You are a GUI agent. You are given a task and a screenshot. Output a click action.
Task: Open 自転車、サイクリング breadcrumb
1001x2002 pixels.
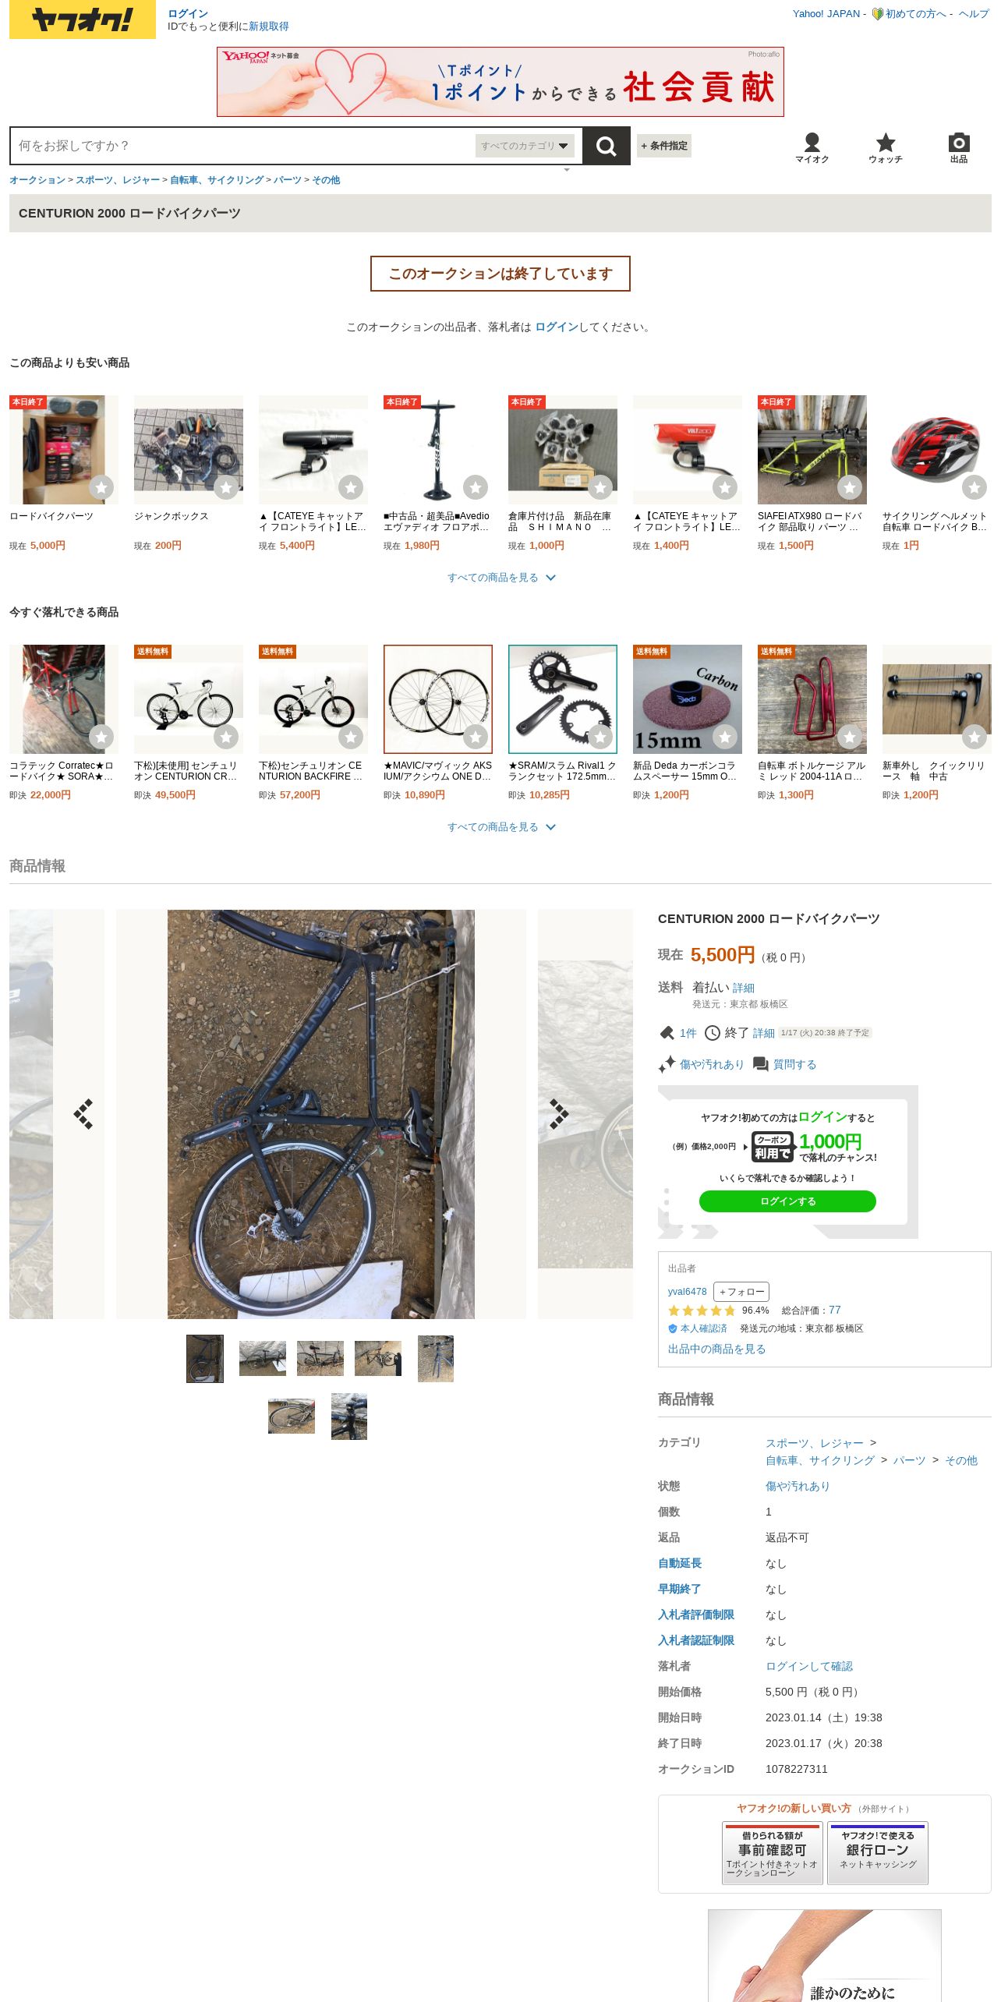point(217,180)
